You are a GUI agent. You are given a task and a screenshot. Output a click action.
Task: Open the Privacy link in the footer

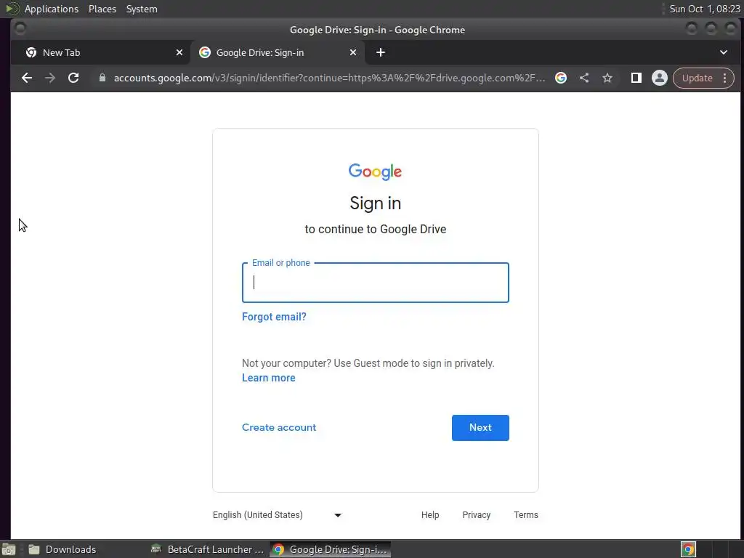pos(477,515)
